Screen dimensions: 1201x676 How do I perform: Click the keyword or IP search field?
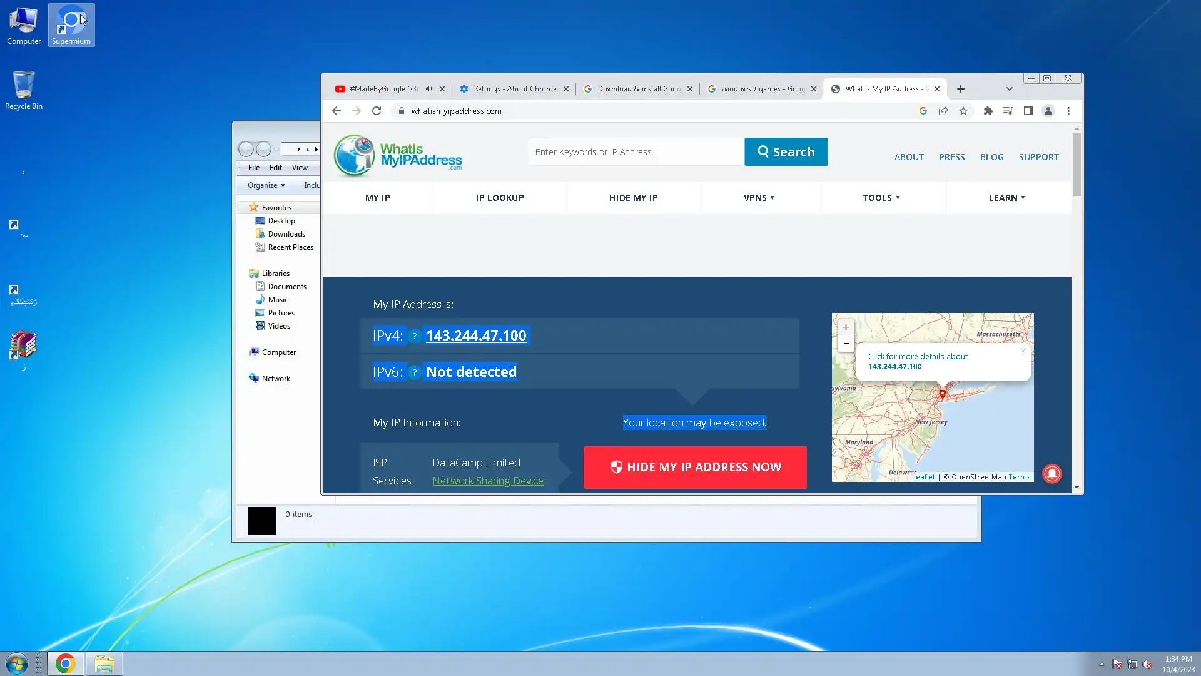pos(635,152)
